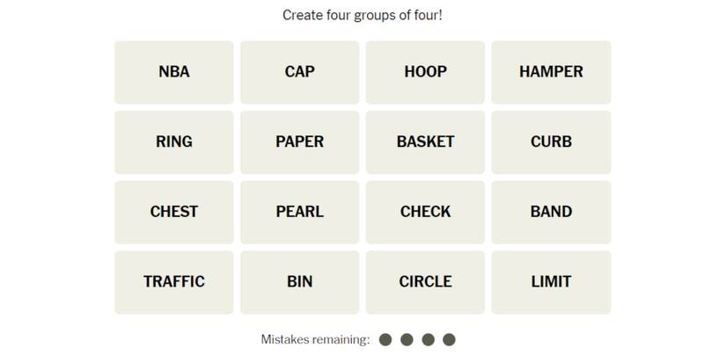Click the first mistakes remaining dot
726x363 pixels.
(x=385, y=339)
